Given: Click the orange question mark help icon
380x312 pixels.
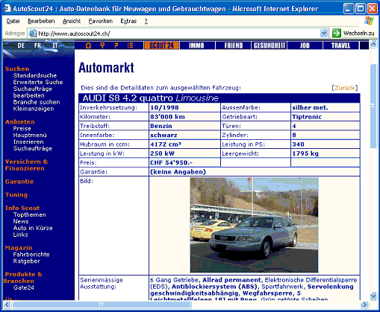Looking at the screenshot, I should coord(116,45).
